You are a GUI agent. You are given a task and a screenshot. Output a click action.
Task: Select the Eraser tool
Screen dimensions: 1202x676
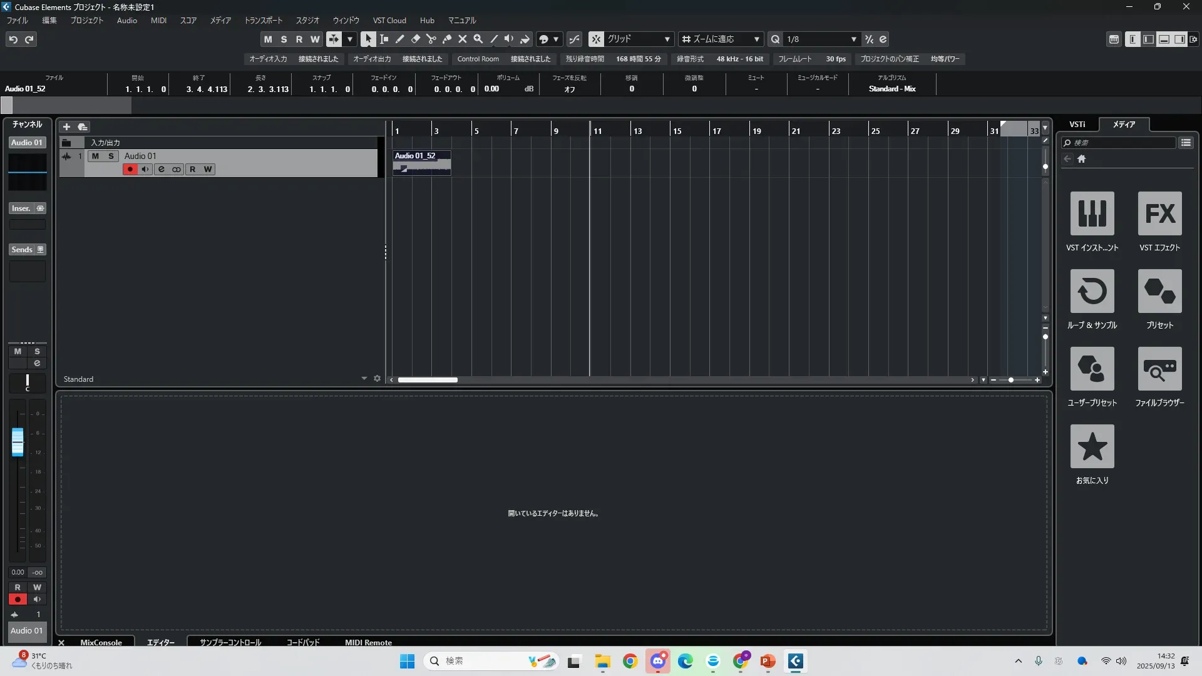415,39
